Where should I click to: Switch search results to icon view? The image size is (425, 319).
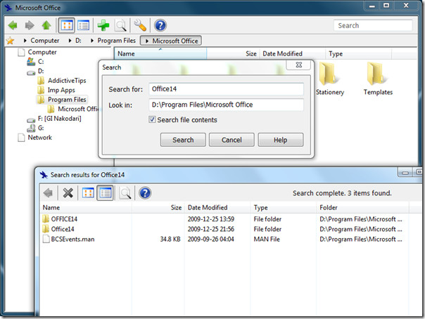click(x=88, y=193)
